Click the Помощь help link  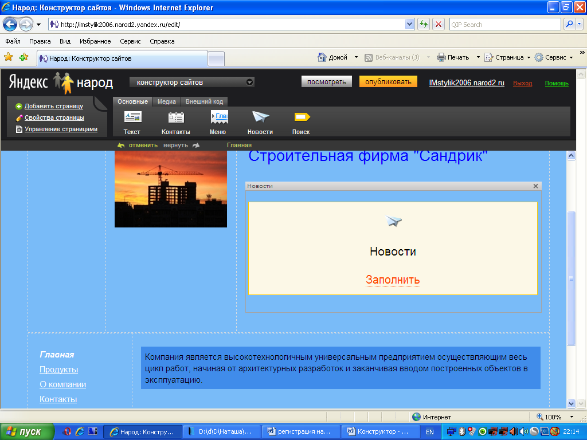557,84
